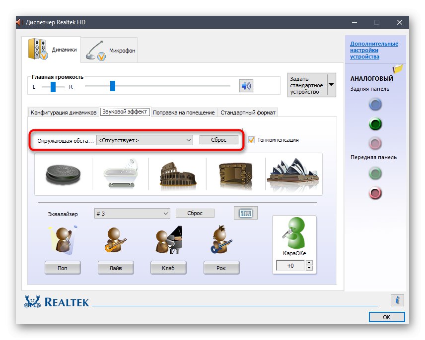Click the blue rear panel jack

coord(375,105)
